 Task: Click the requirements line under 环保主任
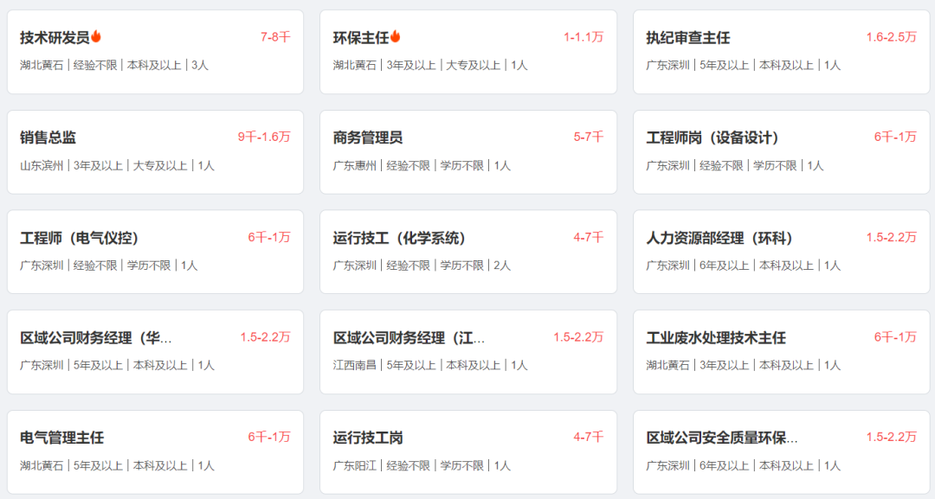tap(430, 65)
